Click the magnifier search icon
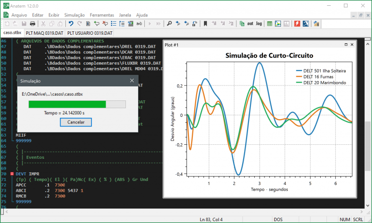372x223 pixels. coord(169,23)
